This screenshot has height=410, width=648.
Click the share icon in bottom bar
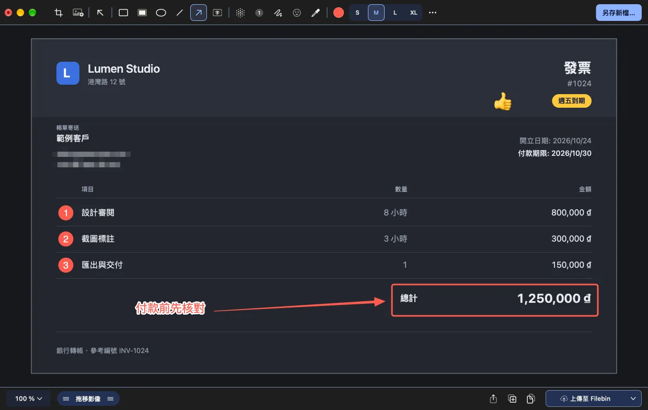(493, 398)
